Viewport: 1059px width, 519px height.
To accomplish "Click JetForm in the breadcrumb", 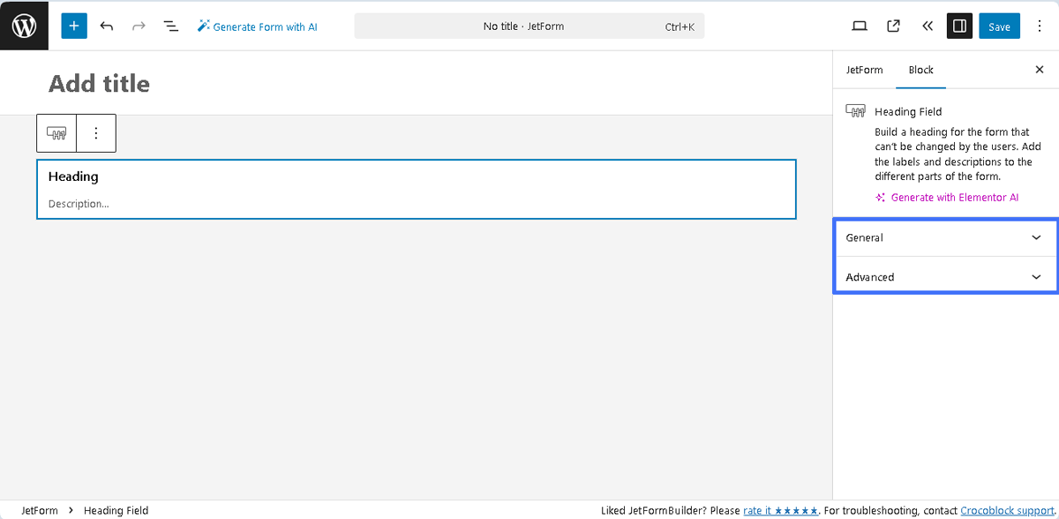I will (40, 510).
